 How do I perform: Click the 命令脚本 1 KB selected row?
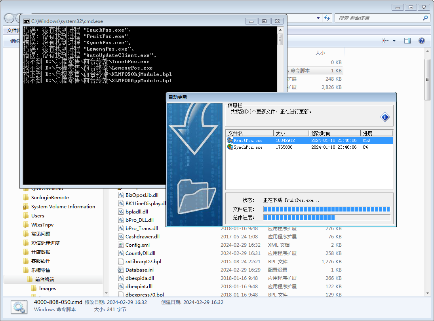[x=315, y=71]
